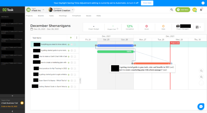Open the Boards tab
207x113 pixels.
41,16
